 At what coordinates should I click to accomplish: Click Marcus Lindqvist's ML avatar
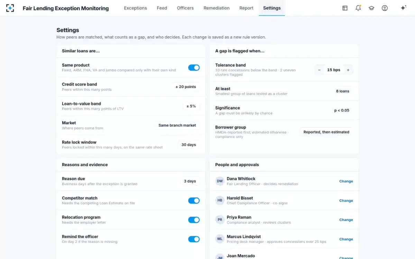pos(220,239)
